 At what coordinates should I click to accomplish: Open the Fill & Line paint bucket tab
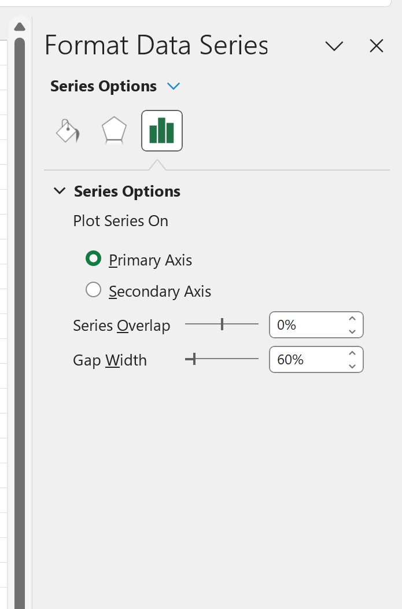click(68, 131)
